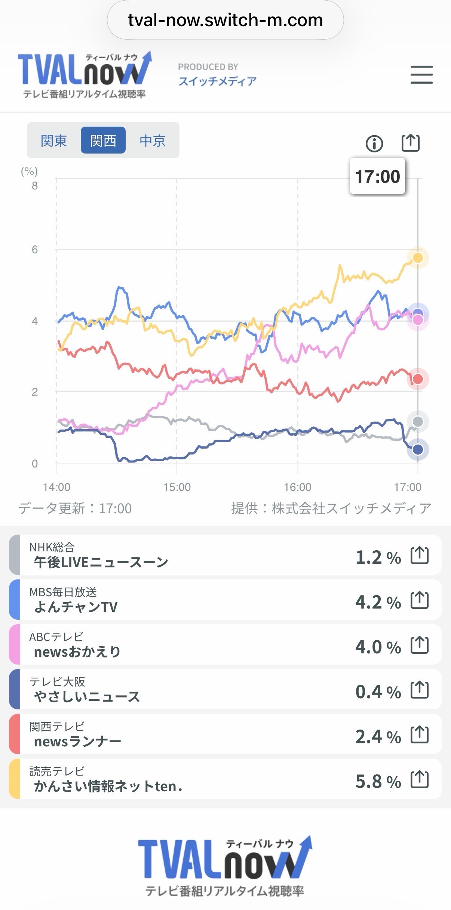Screen dimensions: 451x910
Task: Tap the TVALnow header logo
Action: [x=85, y=75]
